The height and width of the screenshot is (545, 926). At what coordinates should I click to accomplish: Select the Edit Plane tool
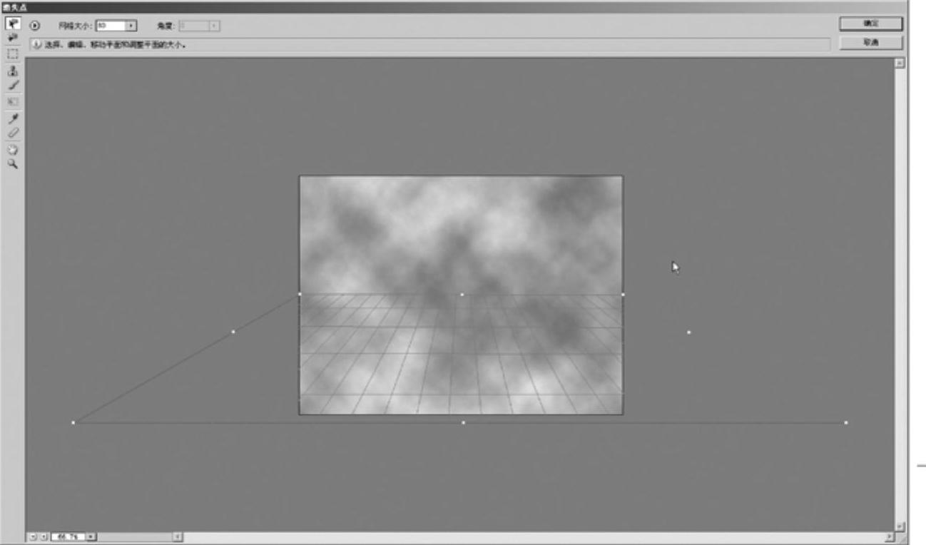(x=13, y=24)
